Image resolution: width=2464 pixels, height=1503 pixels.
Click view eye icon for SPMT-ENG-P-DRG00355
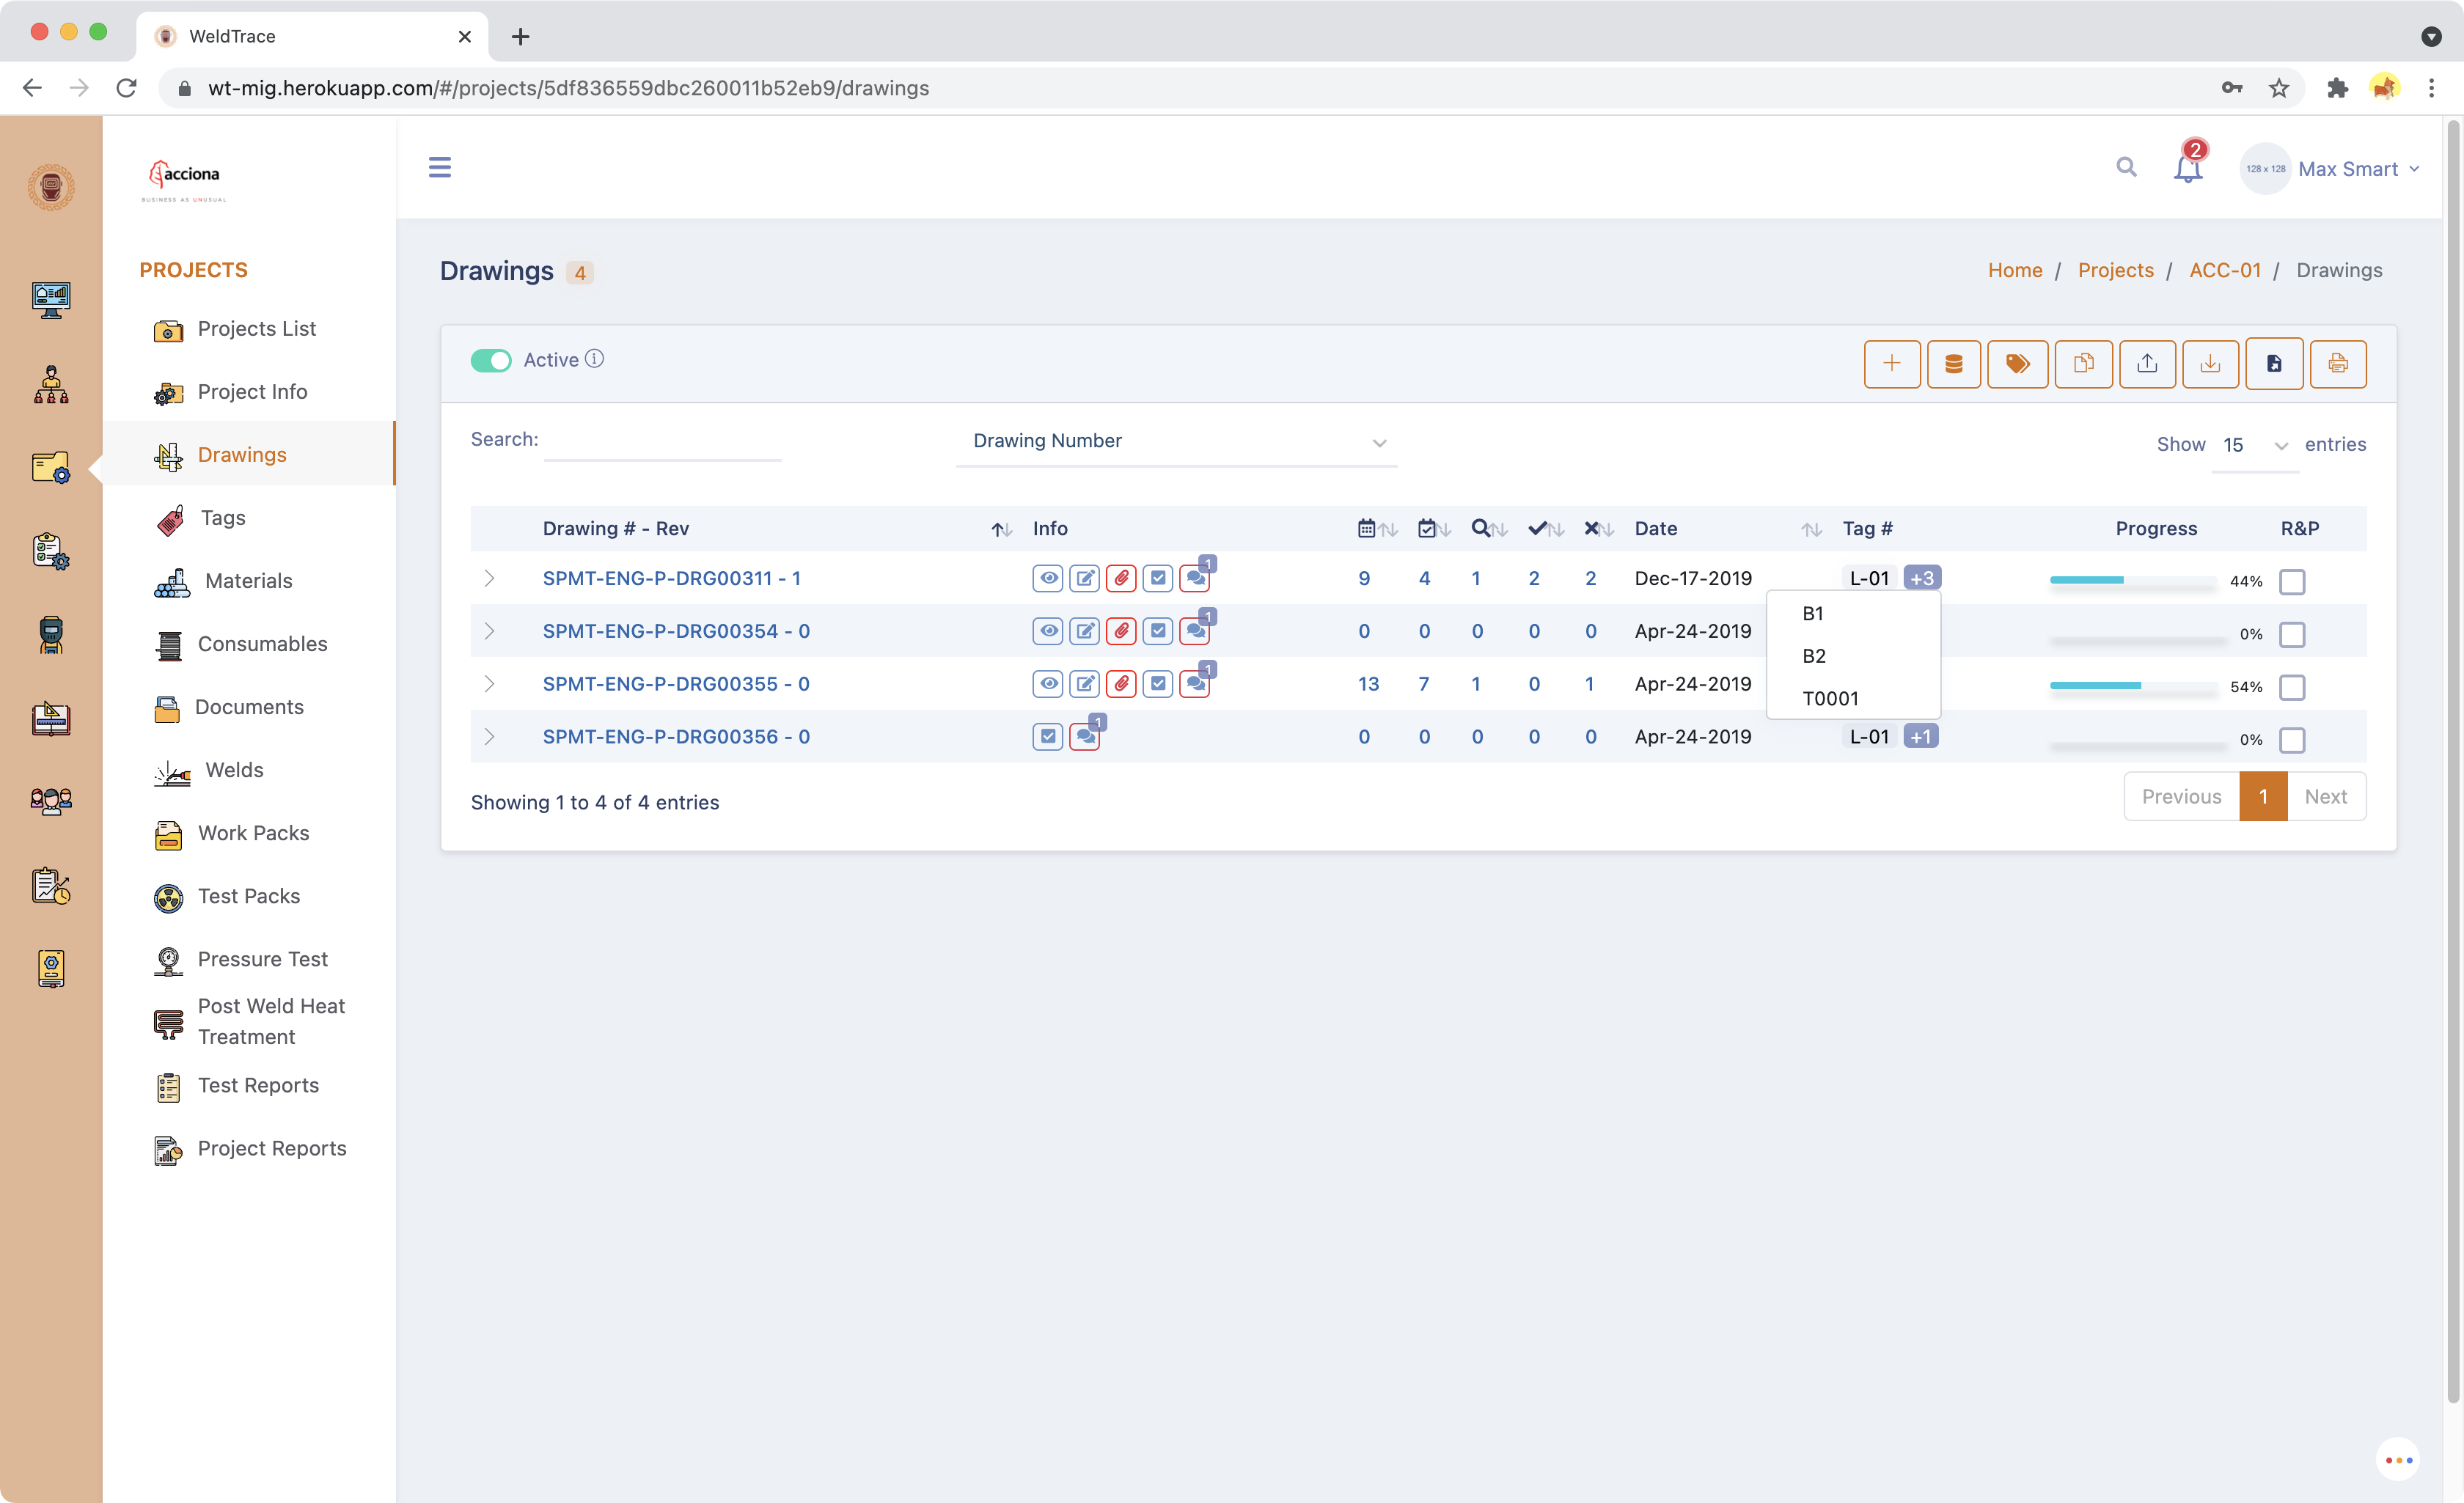[1047, 684]
